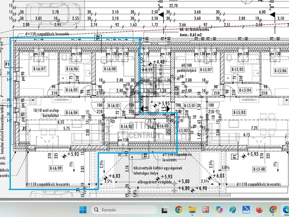Open the Chrome icon with profile badge

pos(273,210)
